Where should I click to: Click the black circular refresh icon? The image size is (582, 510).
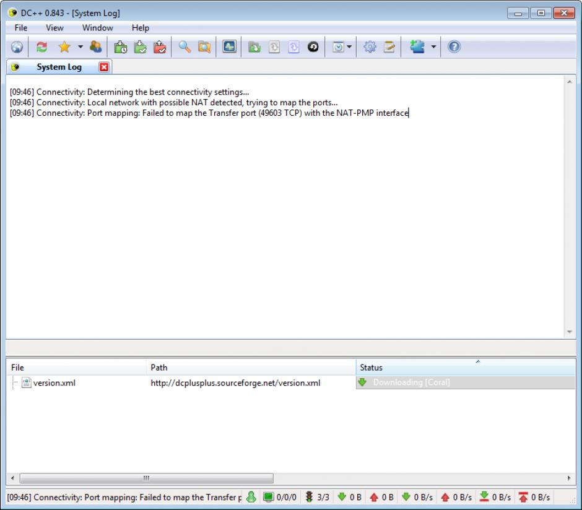coord(313,47)
